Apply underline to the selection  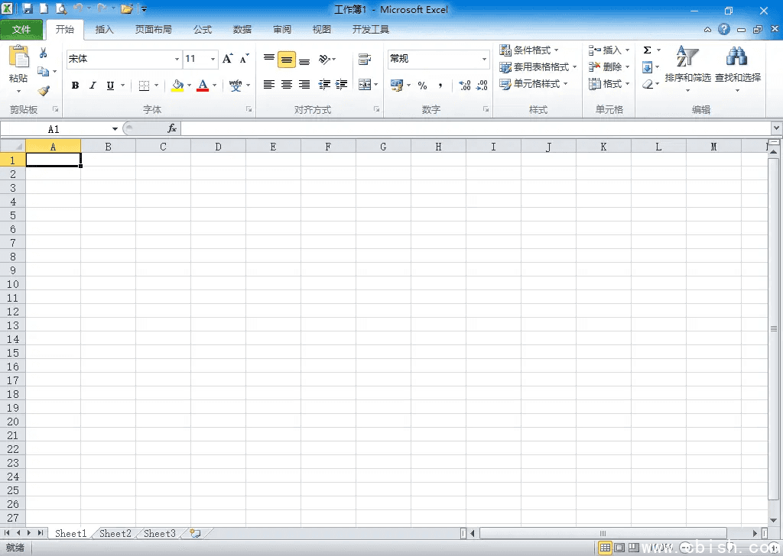(x=108, y=85)
